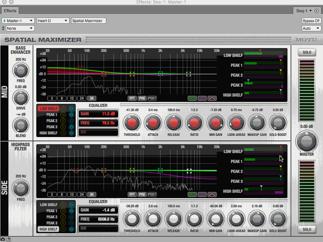Toggle power for MID High Shelf band
The image size is (323, 242).
(x=71, y=133)
